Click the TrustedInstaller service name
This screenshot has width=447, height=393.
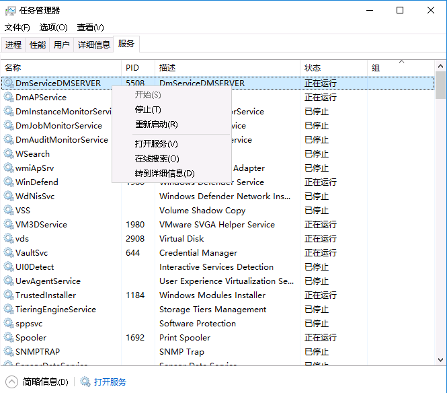pyautogui.click(x=46, y=295)
